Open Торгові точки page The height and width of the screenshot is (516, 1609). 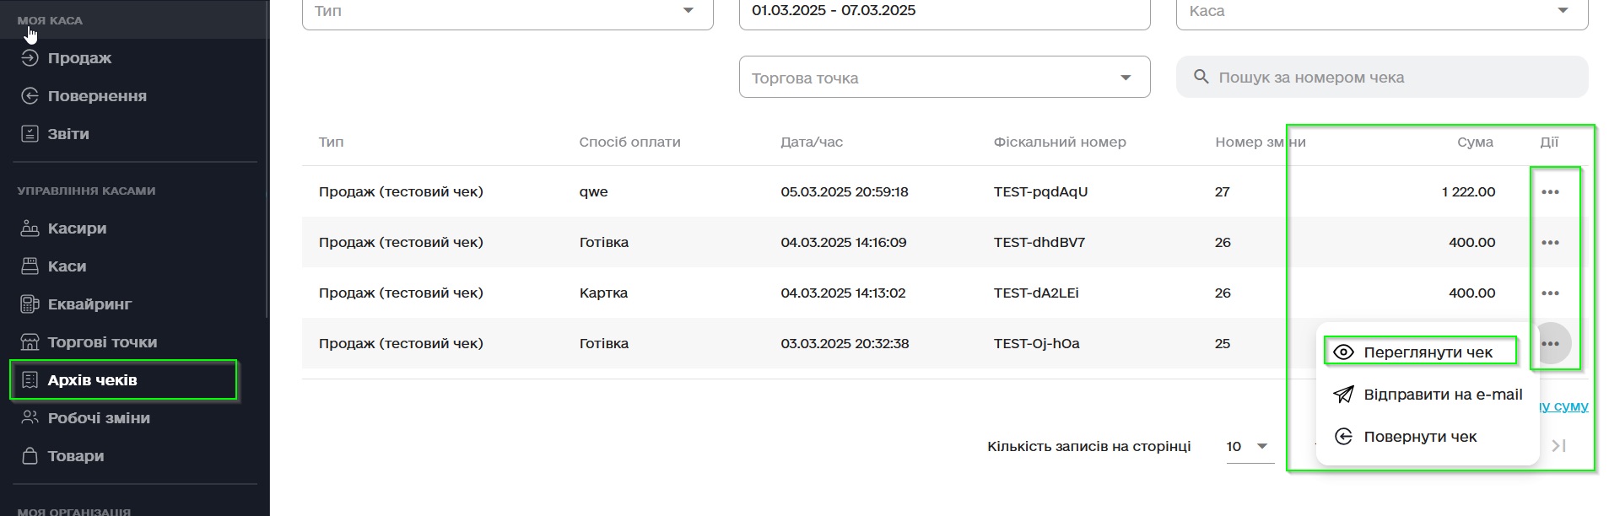[102, 342]
